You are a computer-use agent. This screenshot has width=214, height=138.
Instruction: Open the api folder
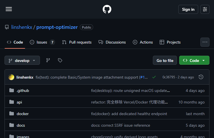(19, 102)
